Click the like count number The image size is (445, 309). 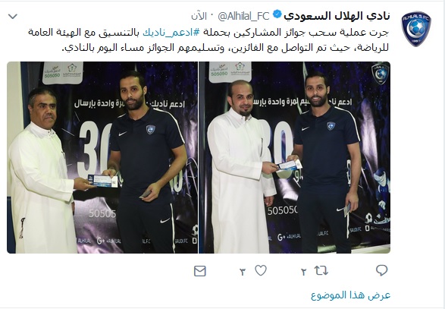coord(242,272)
